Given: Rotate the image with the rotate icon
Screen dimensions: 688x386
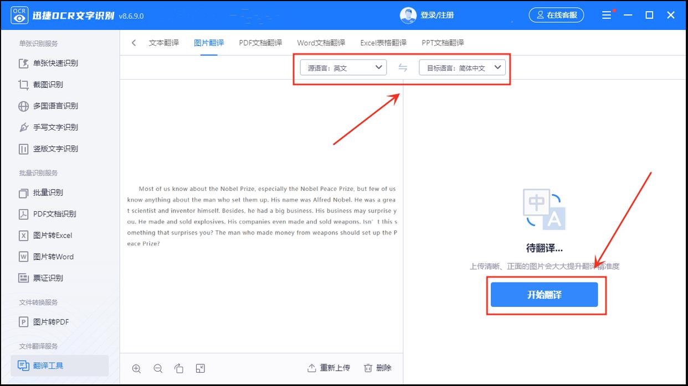Looking at the screenshot, I should [179, 368].
